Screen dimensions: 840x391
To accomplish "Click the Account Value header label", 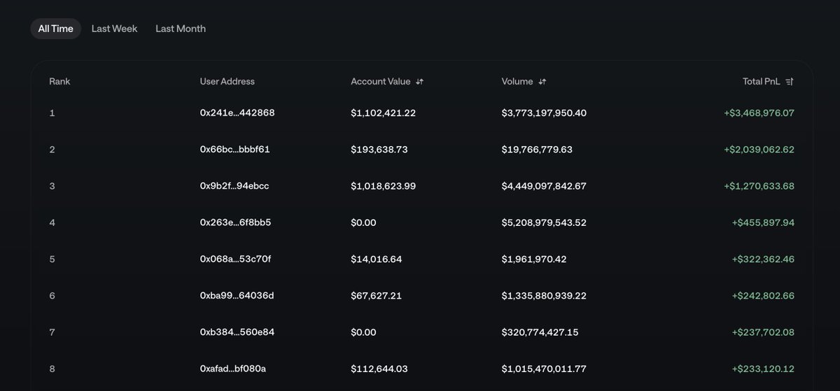I will coord(381,82).
